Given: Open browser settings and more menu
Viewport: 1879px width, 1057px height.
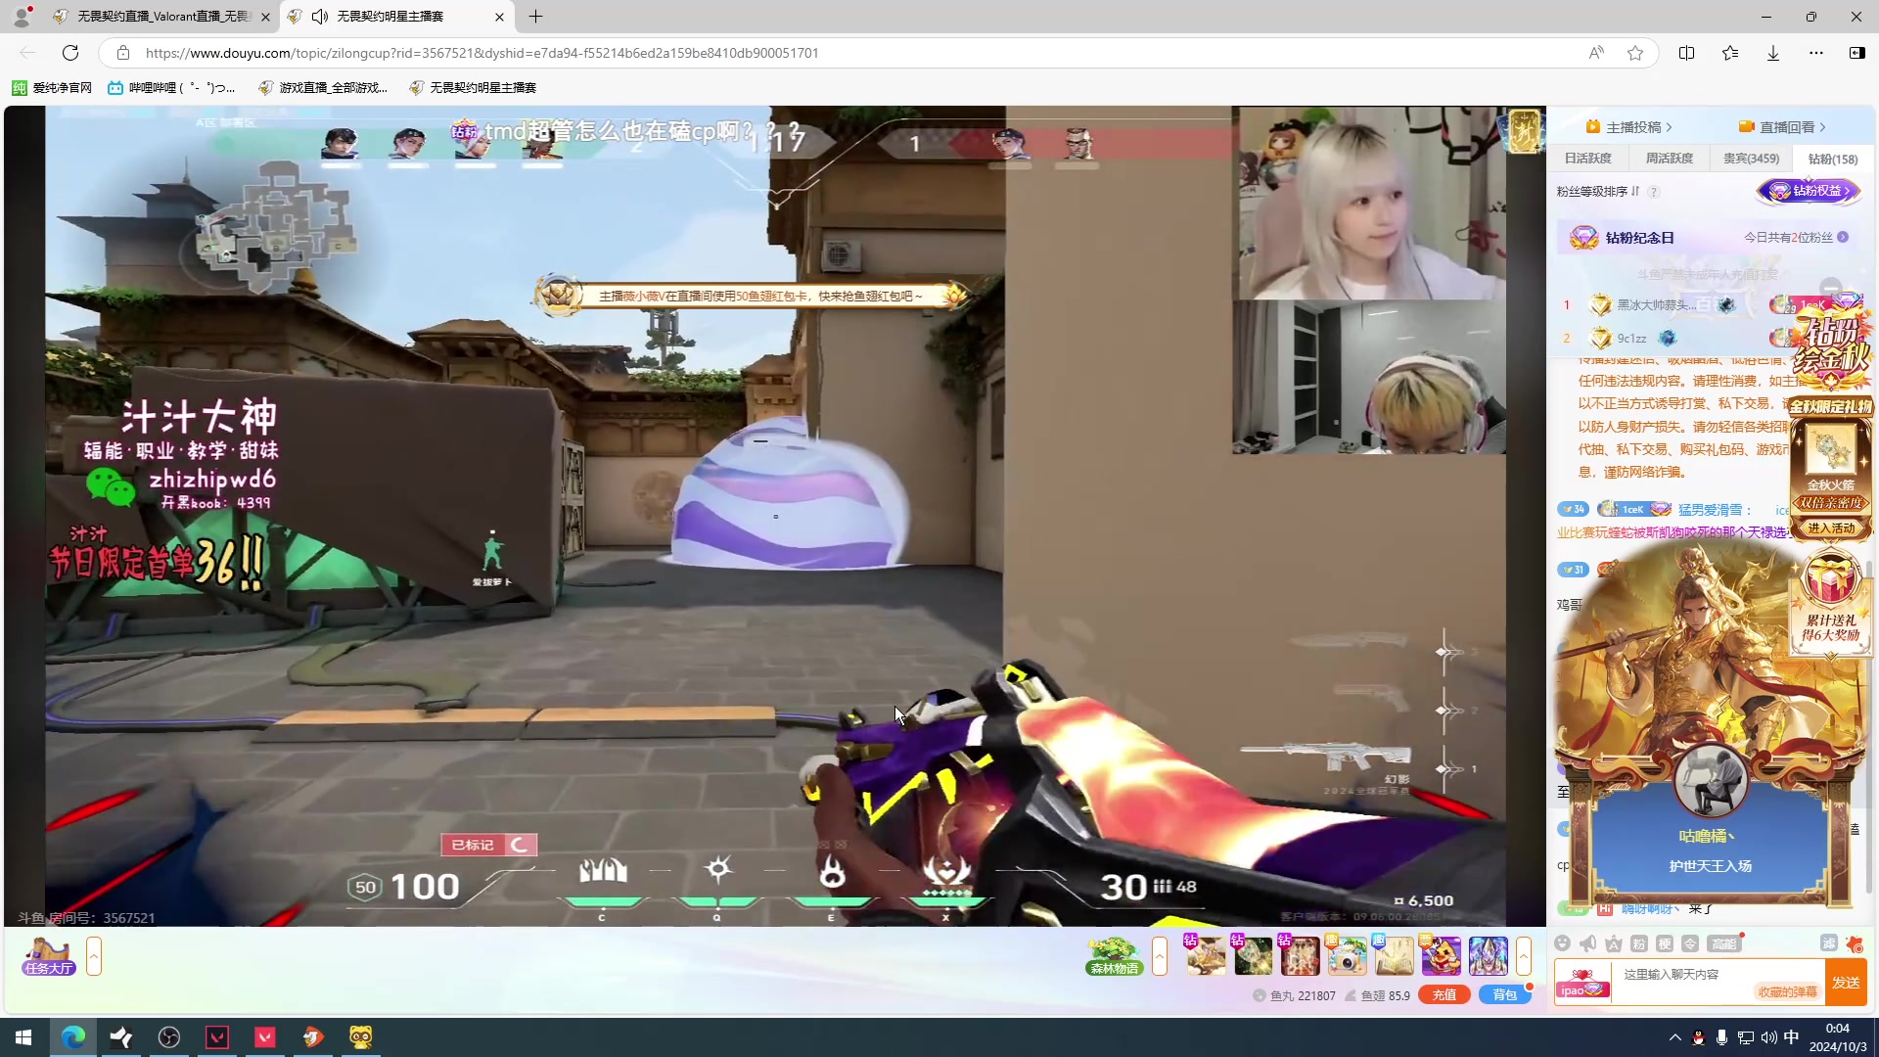Looking at the screenshot, I should click(x=1815, y=53).
